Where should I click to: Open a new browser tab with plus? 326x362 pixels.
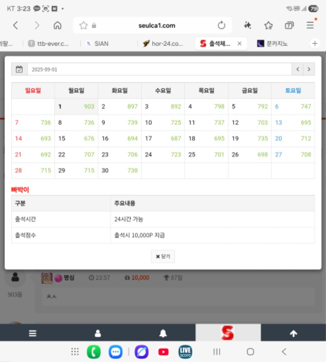315,43
